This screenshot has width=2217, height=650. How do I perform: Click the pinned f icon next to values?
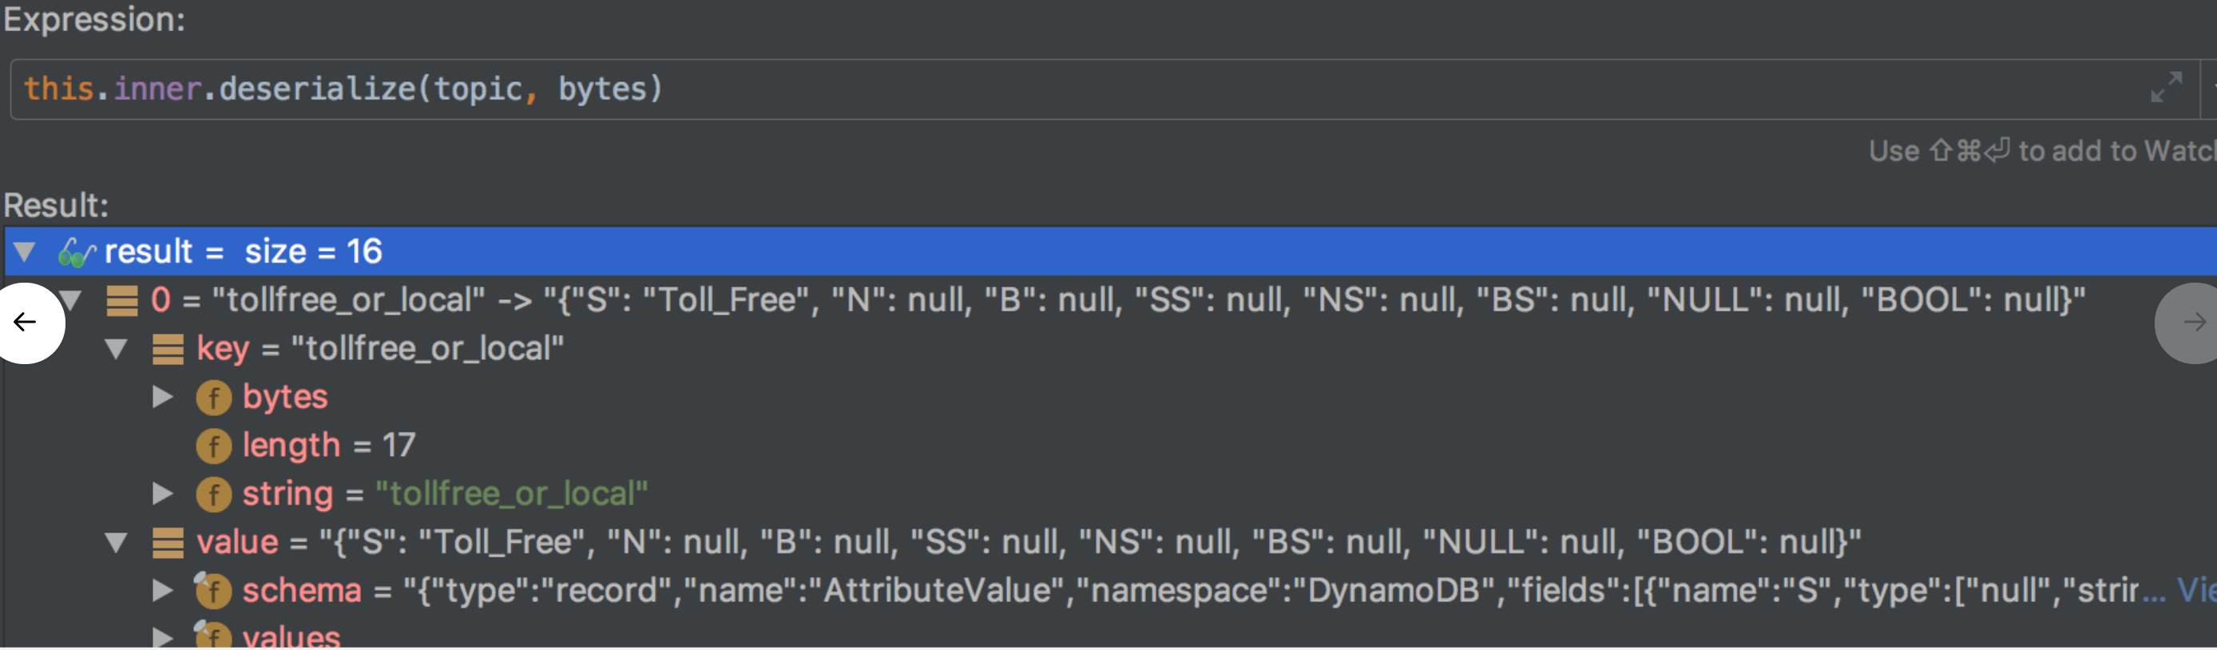pyautogui.click(x=212, y=637)
